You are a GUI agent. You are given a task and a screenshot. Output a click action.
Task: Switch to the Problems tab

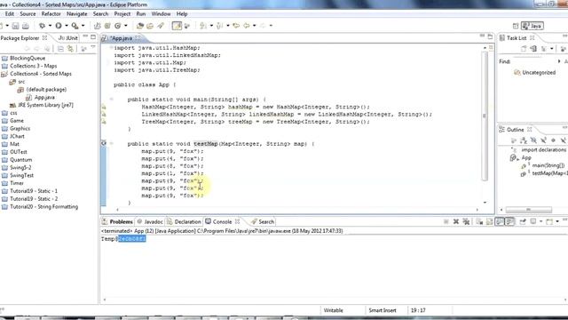[x=117, y=221]
